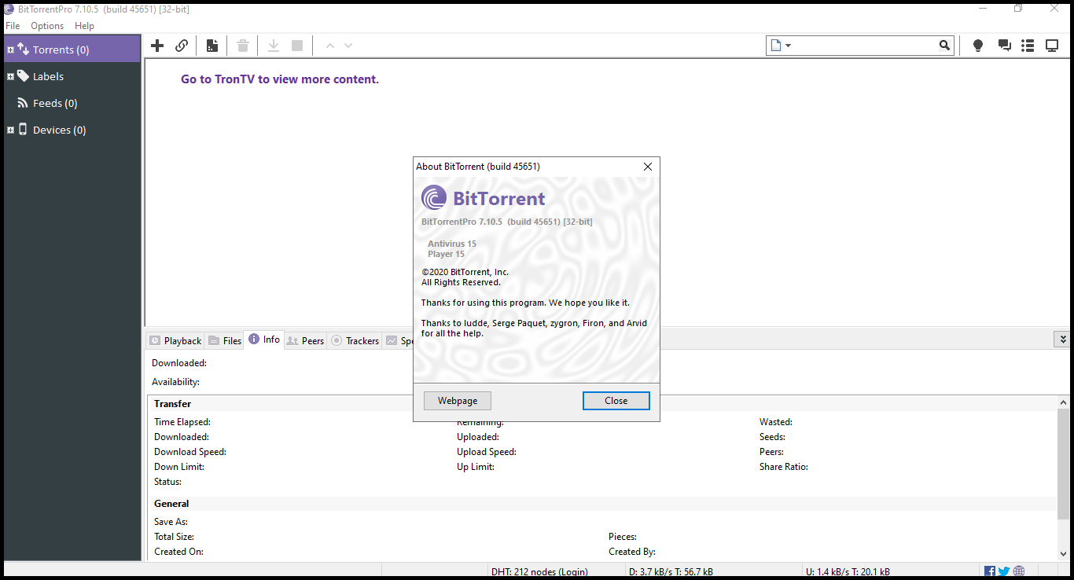Select Labels in sidebar
This screenshot has width=1074, height=580.
(72, 76)
